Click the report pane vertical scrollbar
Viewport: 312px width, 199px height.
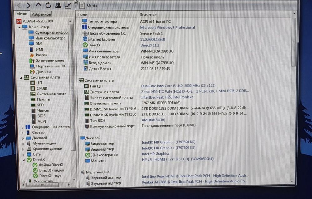click(x=294, y=42)
